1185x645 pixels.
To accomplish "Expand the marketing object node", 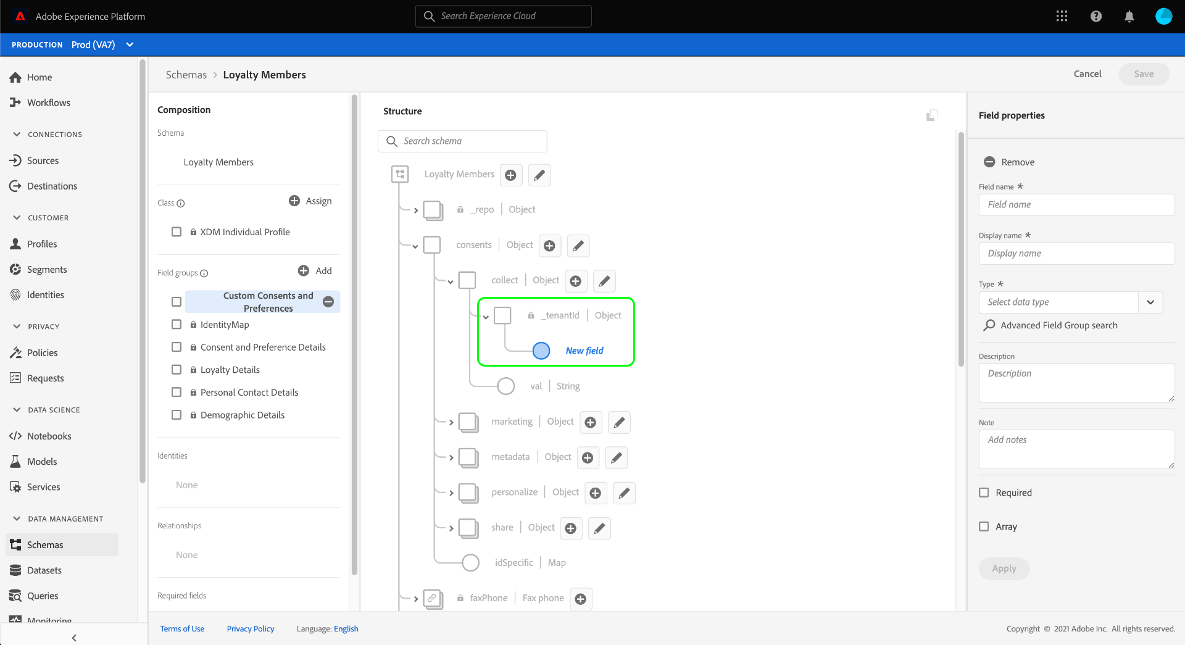I will tap(451, 423).
